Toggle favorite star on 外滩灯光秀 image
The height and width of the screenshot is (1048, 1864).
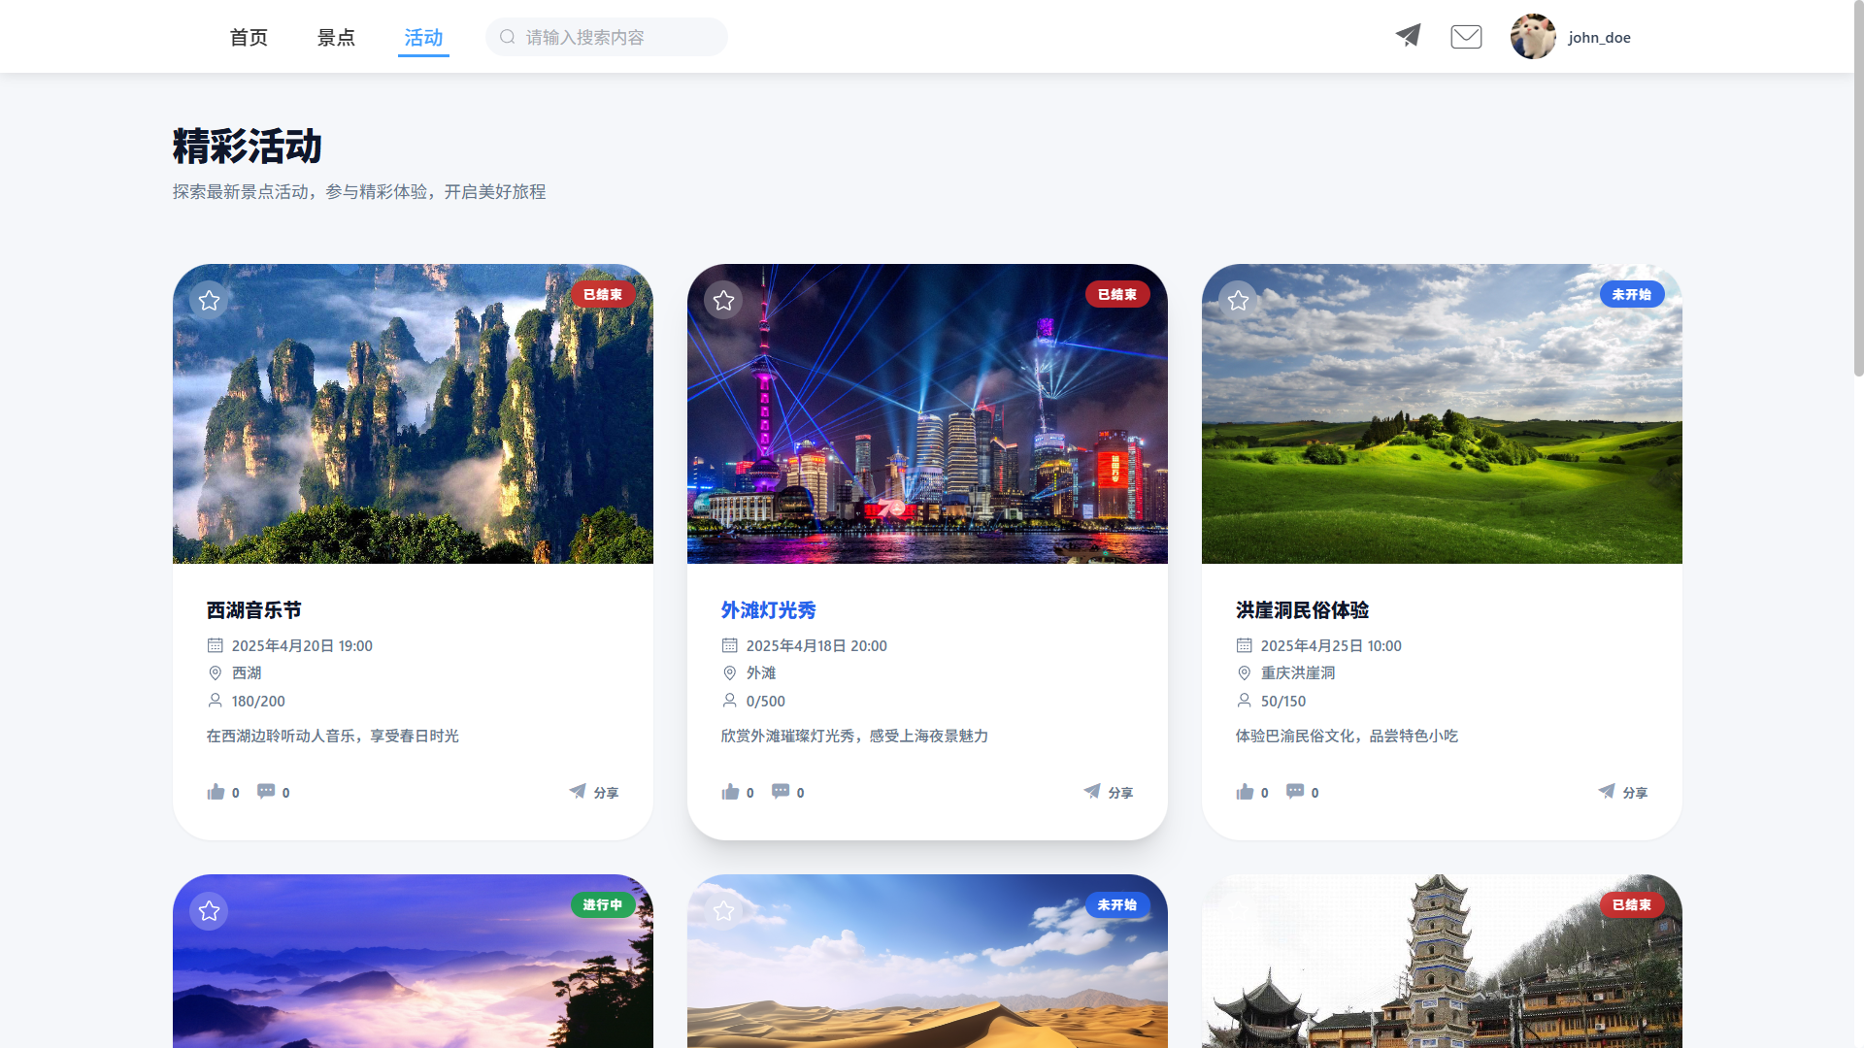click(723, 301)
